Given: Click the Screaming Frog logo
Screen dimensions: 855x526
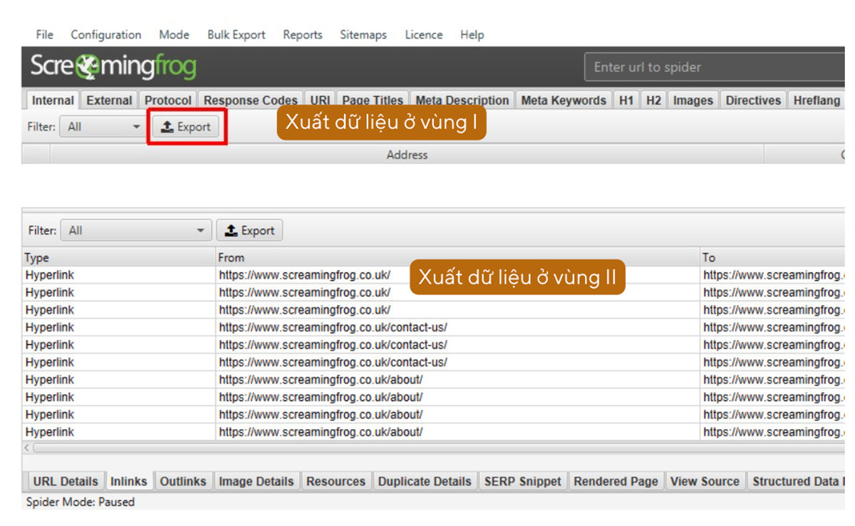Looking at the screenshot, I should click(x=113, y=67).
